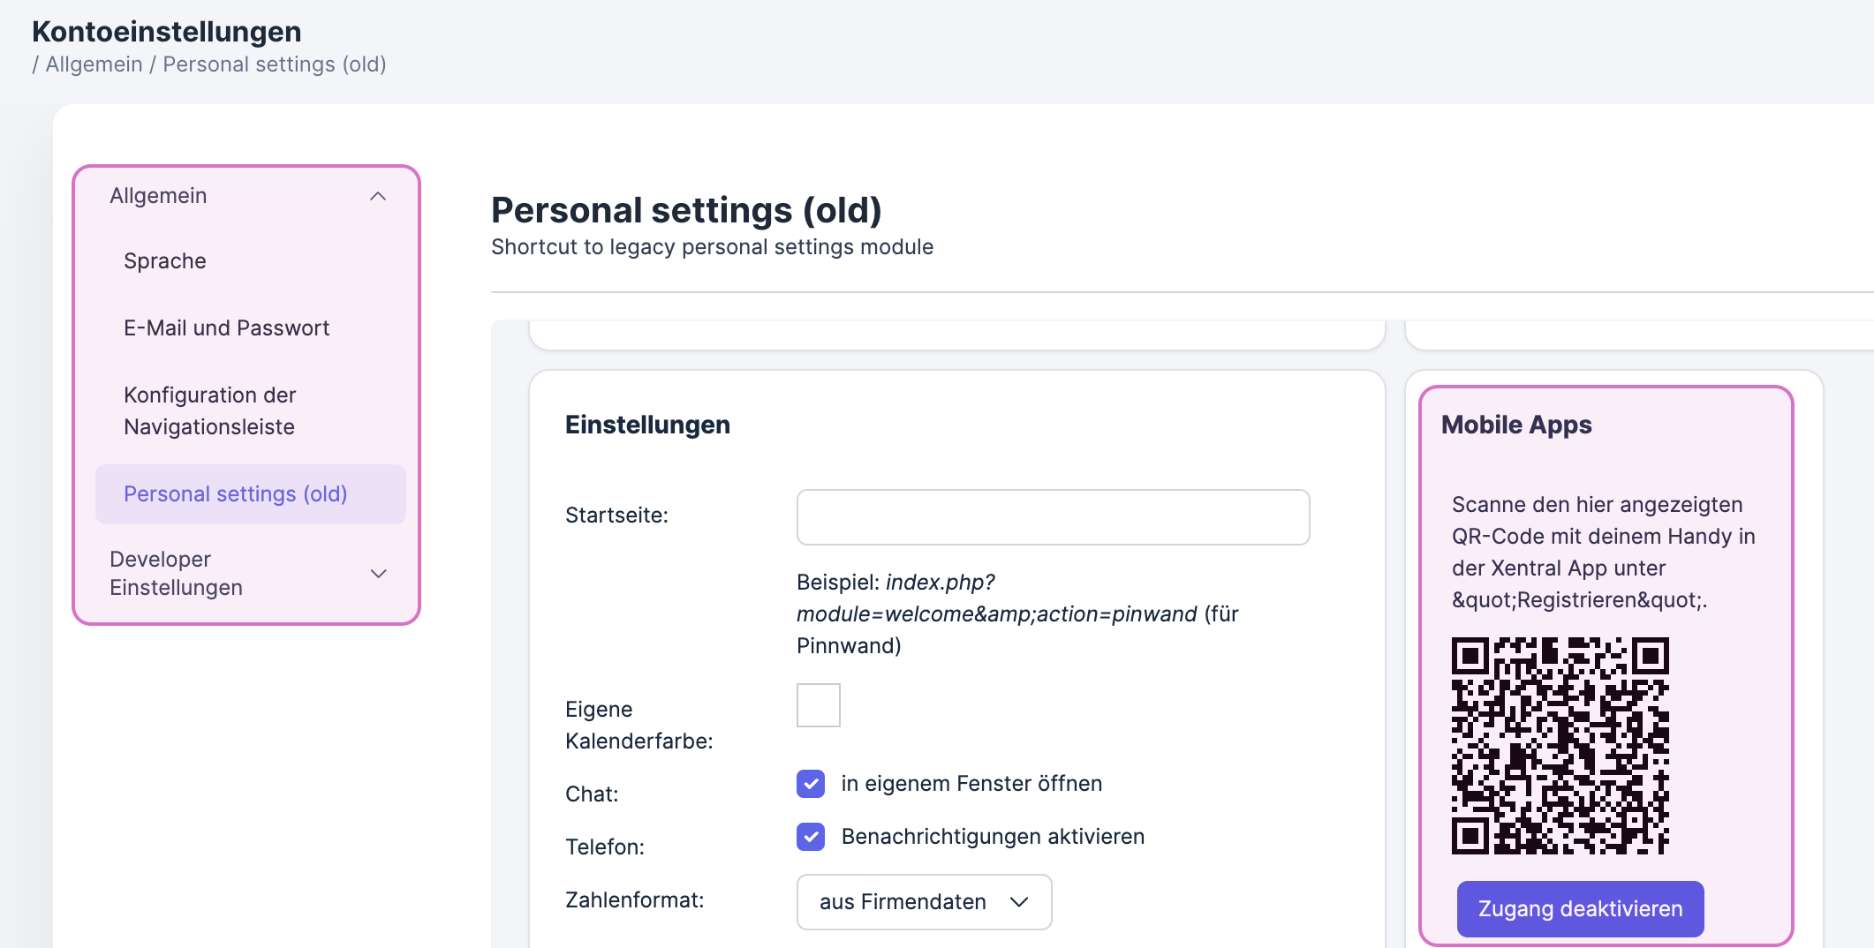
Task: Click the Personal settings (old) breadcrumb
Action: (x=274, y=64)
